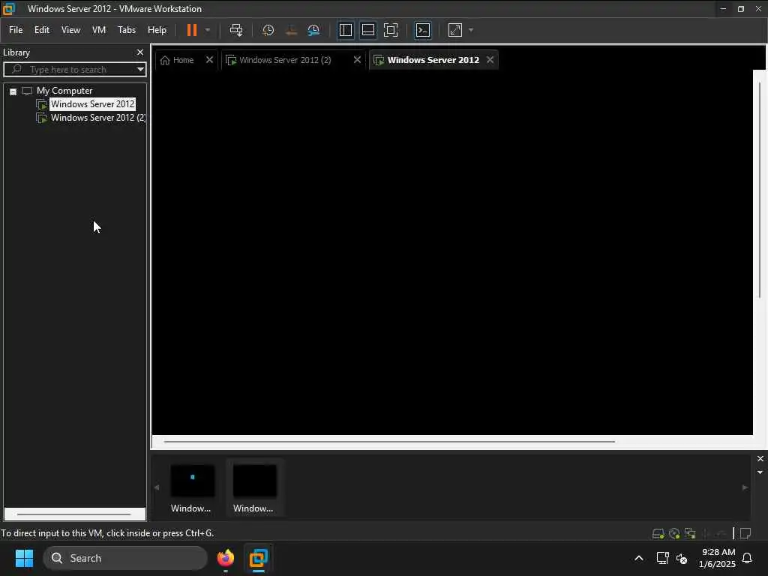Open the File menu

(16, 30)
